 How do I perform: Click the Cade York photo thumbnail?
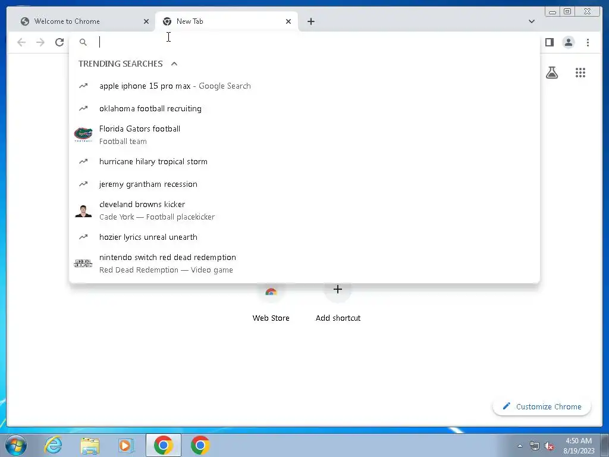(83, 211)
